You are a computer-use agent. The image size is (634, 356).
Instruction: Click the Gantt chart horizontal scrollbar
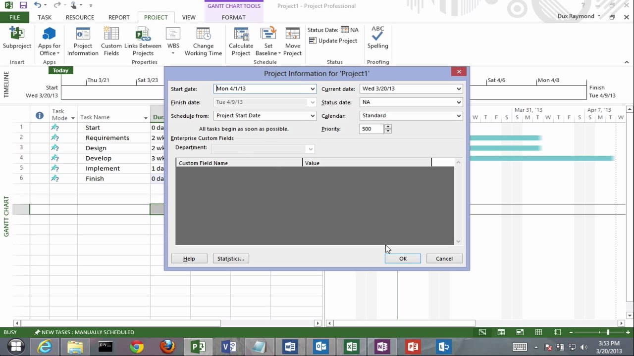click(x=404, y=323)
